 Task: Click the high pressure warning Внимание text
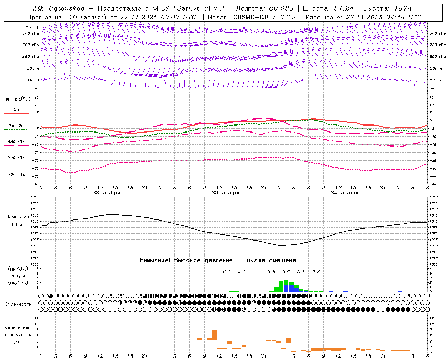tap(218, 260)
